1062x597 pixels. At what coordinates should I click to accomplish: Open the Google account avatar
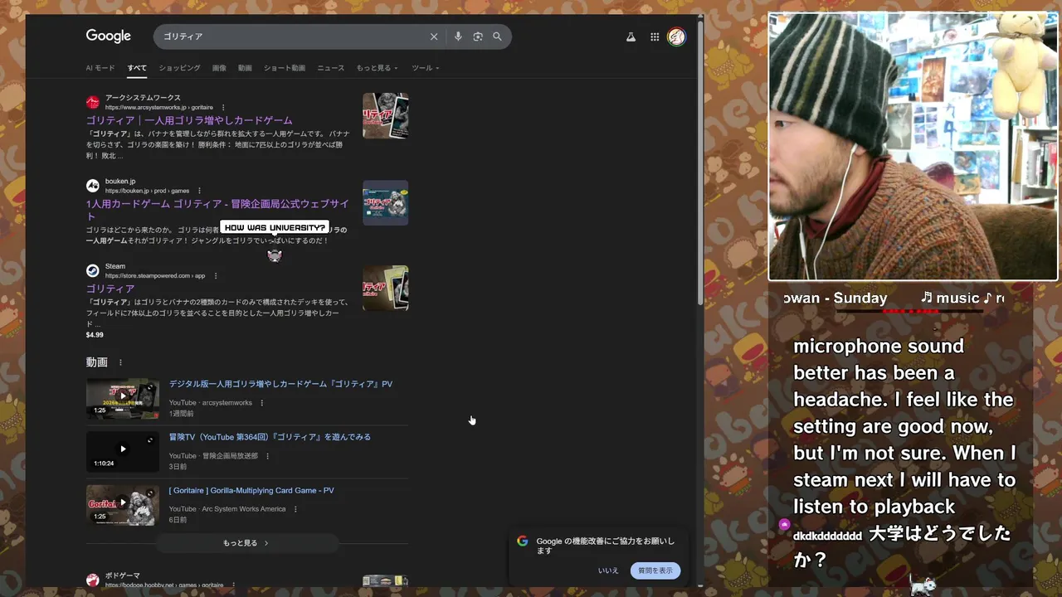677,36
